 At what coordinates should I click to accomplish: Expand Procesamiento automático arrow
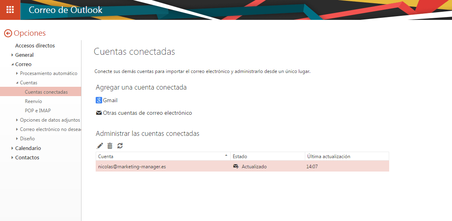17,73
